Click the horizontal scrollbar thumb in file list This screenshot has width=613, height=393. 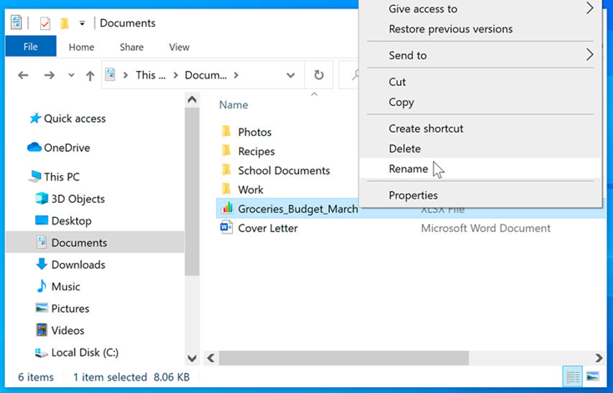(343, 358)
